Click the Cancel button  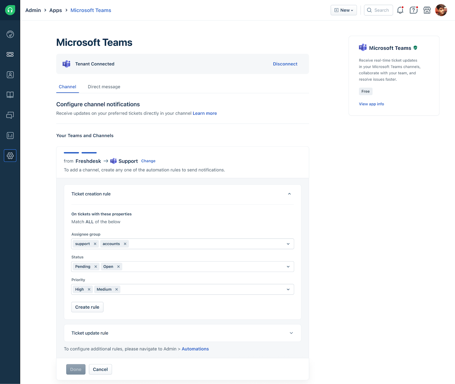[x=100, y=369]
